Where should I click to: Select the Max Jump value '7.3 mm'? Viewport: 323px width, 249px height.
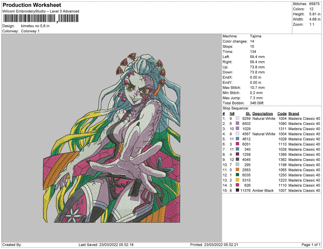coord(256,98)
